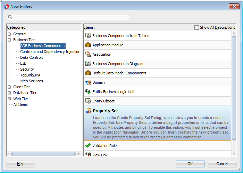Expand the General category
243x173 pixels.
point(9,34)
